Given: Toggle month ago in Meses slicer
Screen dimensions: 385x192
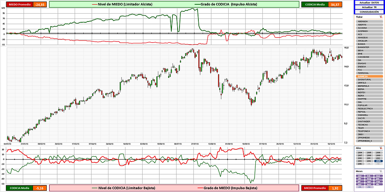Looking at the screenshot, I should pyautogui.click(x=369, y=181).
